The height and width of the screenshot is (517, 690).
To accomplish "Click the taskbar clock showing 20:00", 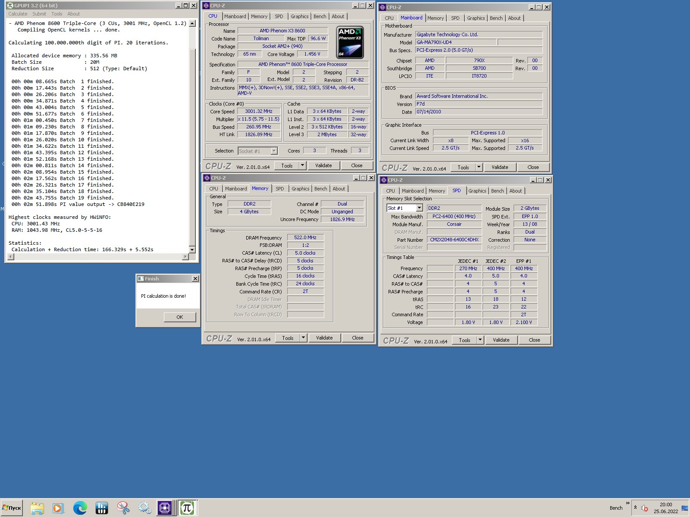I will click(666, 505).
